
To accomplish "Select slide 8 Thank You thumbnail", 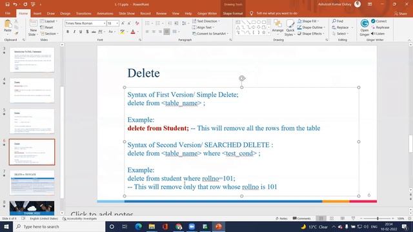I will [32, 208].
